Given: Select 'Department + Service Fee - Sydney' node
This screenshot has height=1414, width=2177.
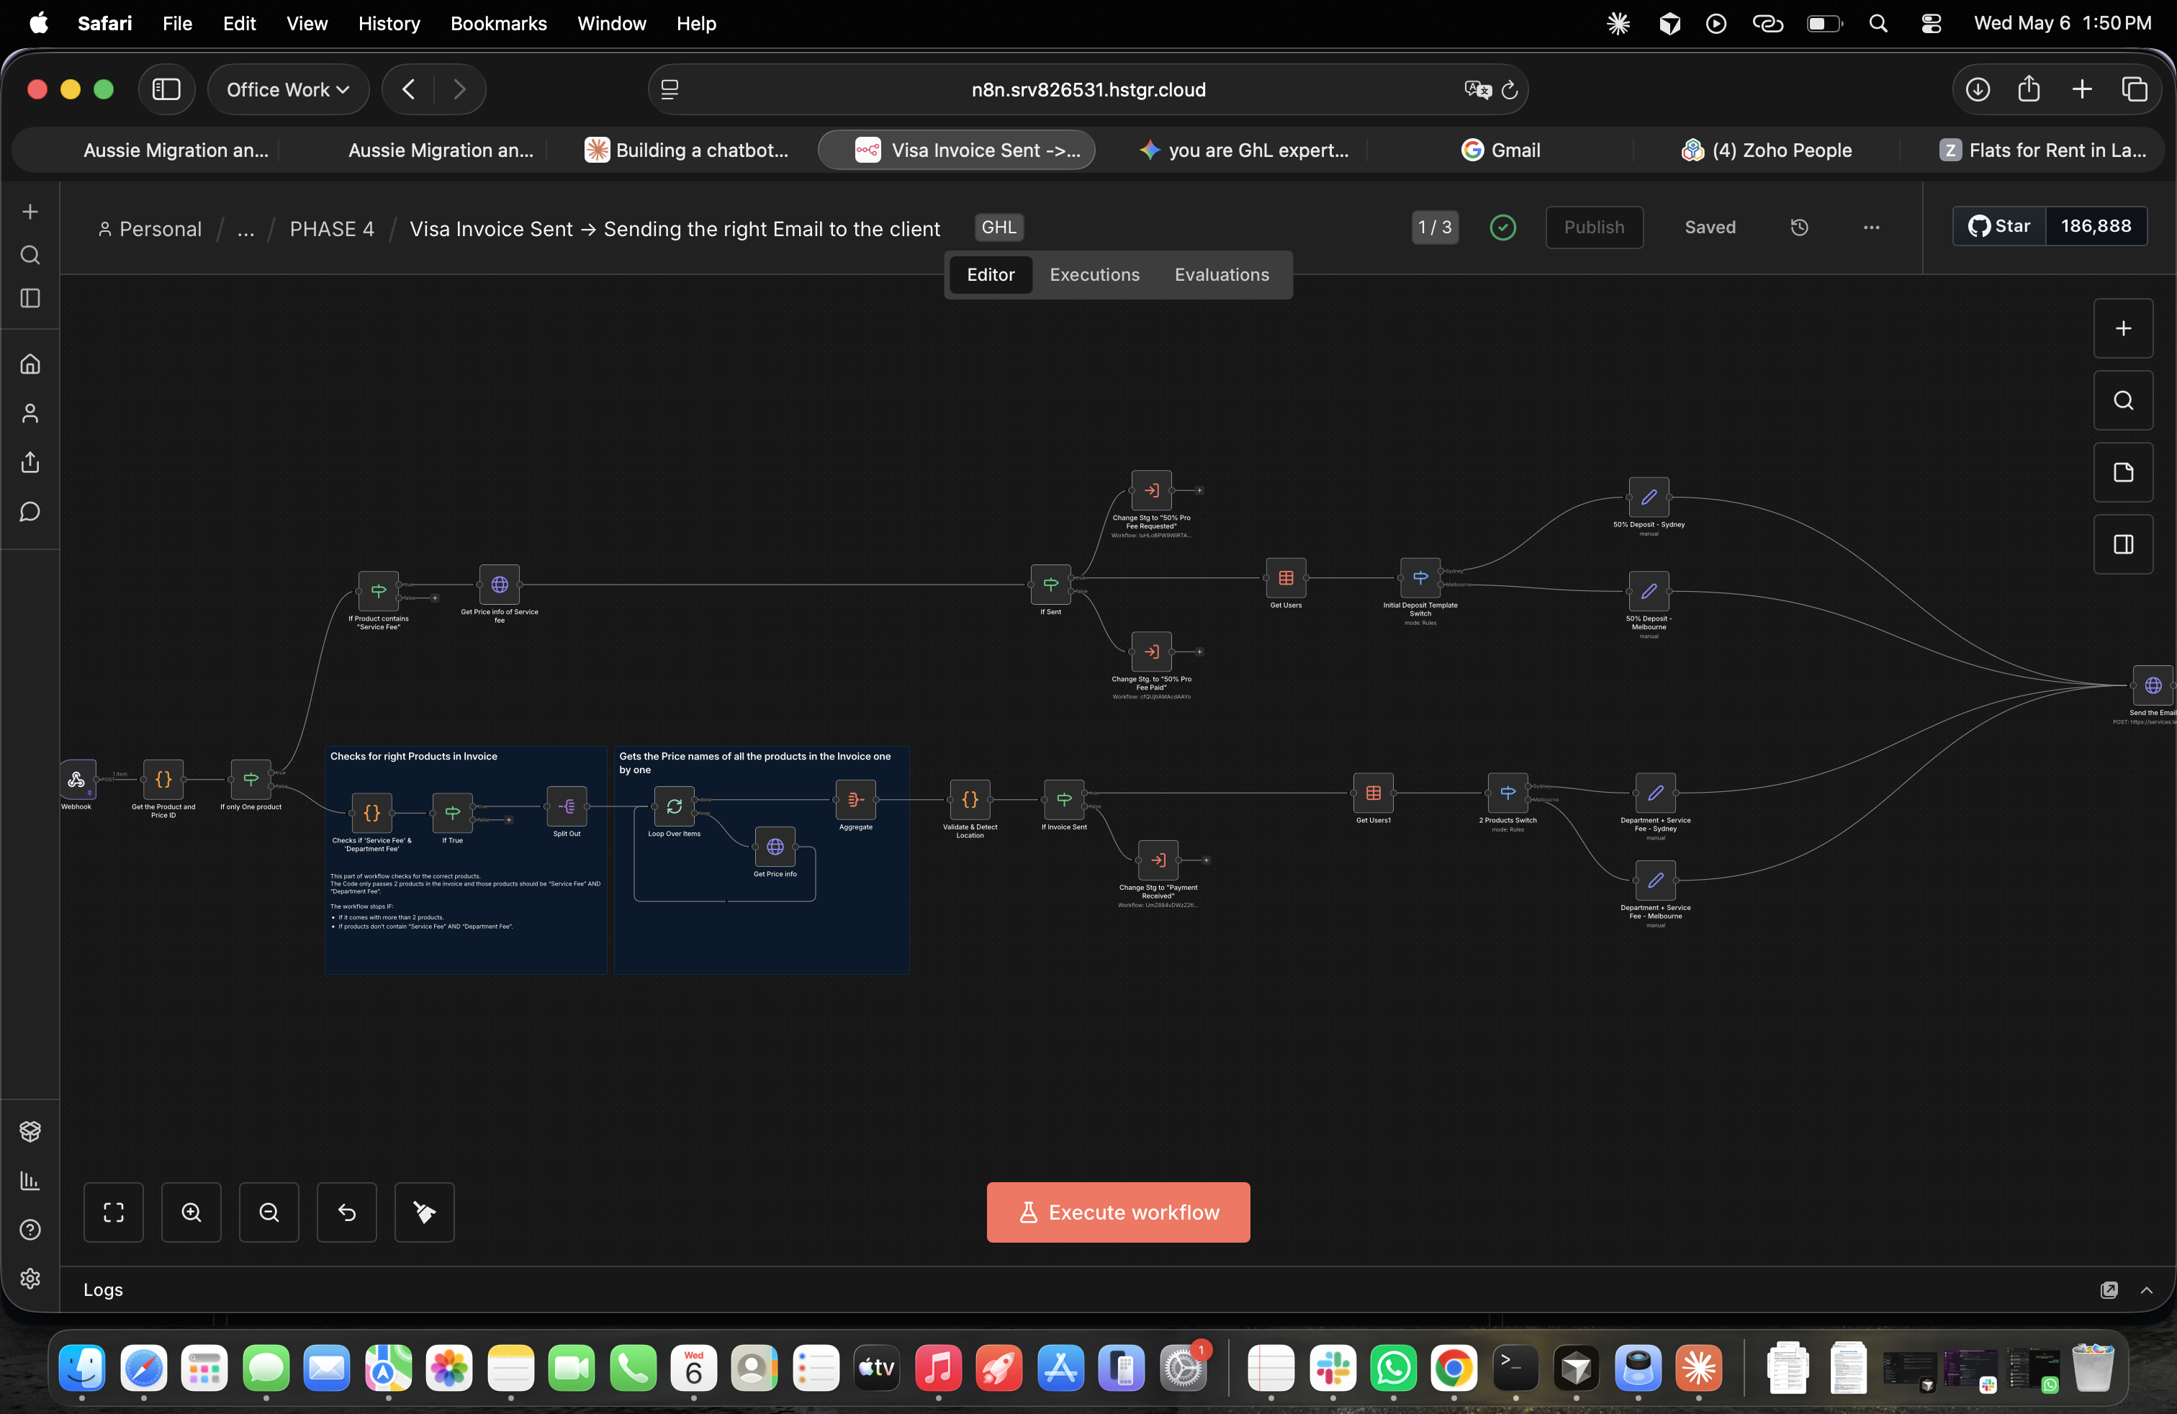Looking at the screenshot, I should [x=1656, y=793].
